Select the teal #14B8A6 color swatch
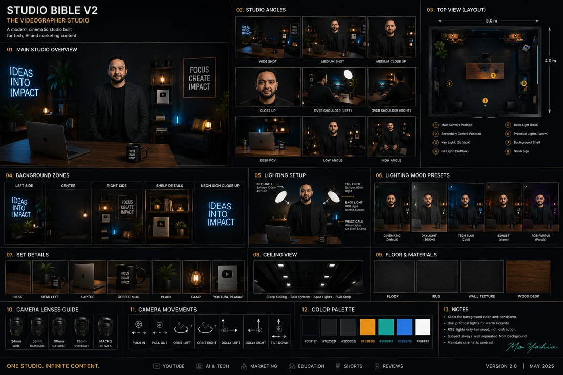563x375 pixels. (x=386, y=327)
